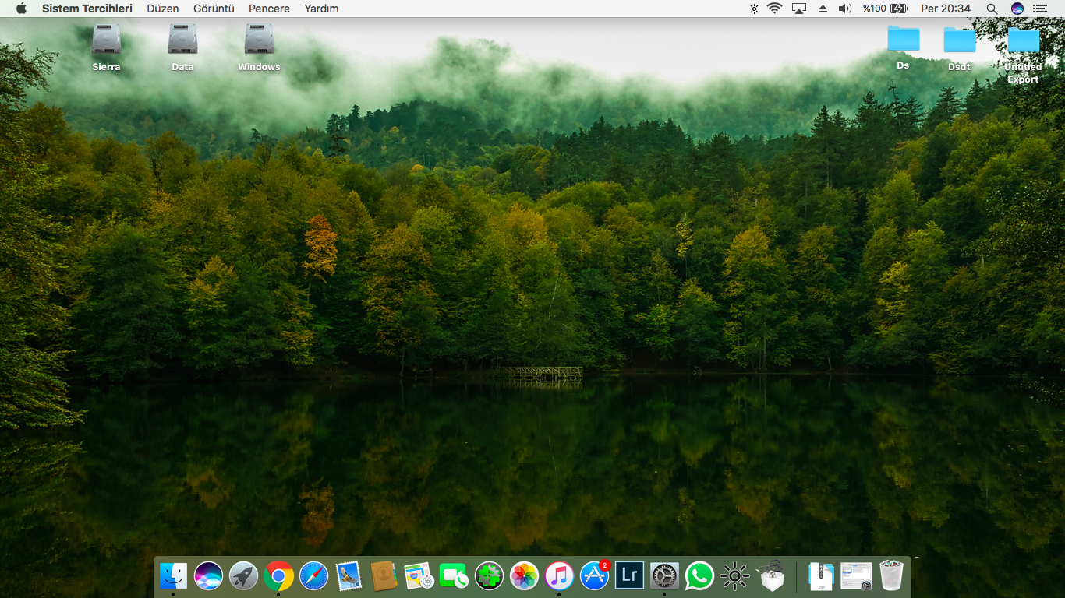Open the Trash in the dock

pos(891,576)
